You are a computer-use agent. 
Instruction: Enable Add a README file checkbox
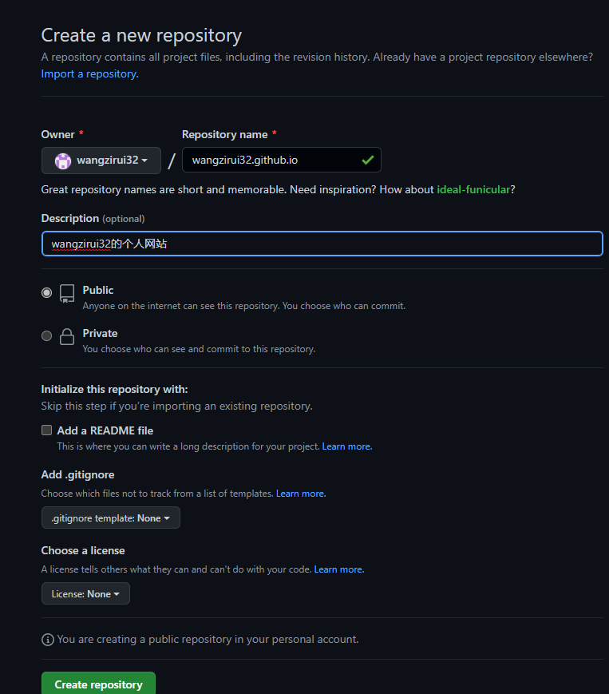pos(46,430)
